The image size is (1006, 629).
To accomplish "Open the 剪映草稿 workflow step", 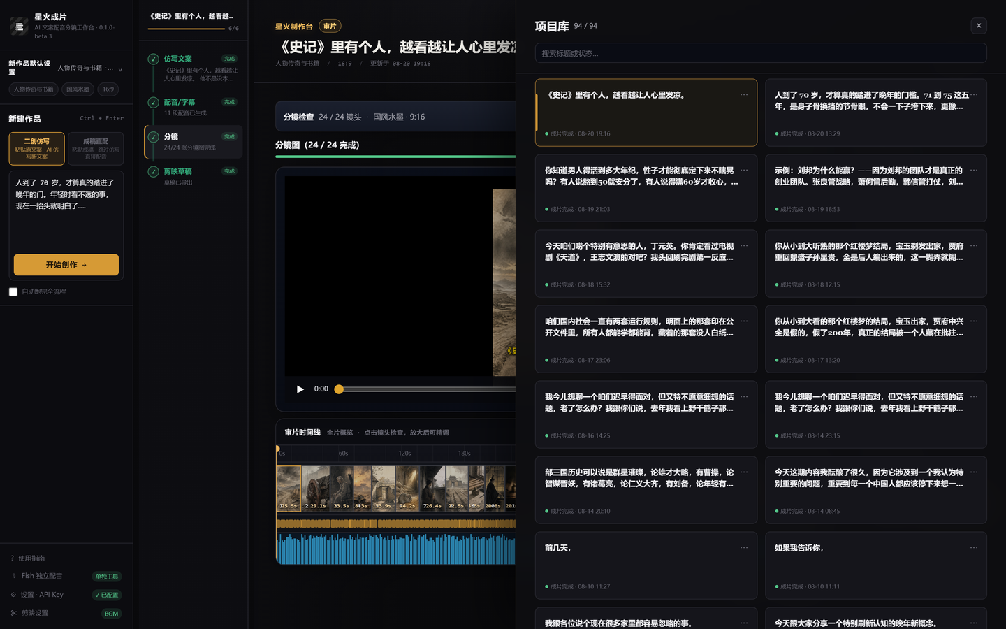I will pyautogui.click(x=194, y=176).
